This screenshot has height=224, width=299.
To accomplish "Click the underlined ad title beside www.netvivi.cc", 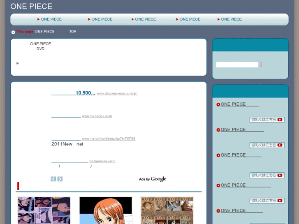I will click(66, 139).
